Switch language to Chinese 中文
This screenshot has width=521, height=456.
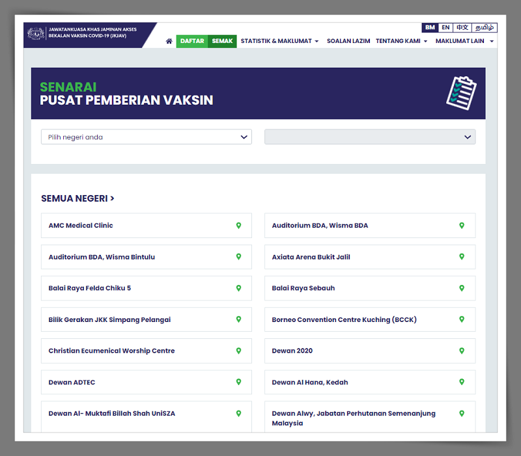click(x=462, y=28)
